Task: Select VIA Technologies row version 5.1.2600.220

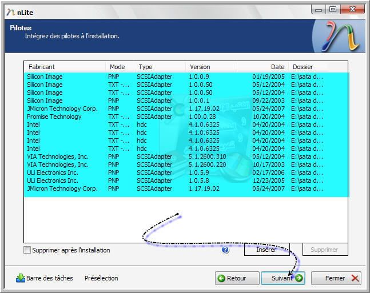Action: point(186,164)
